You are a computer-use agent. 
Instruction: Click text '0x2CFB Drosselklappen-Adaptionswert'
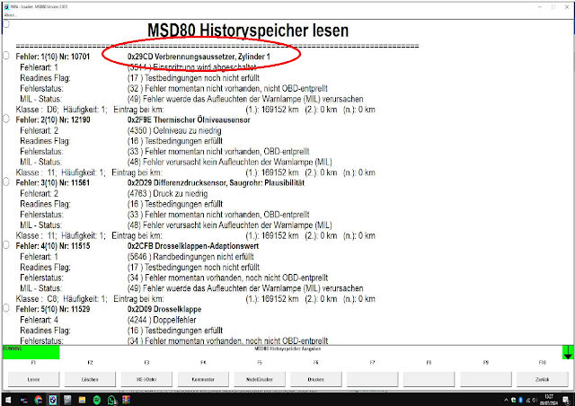193,246
